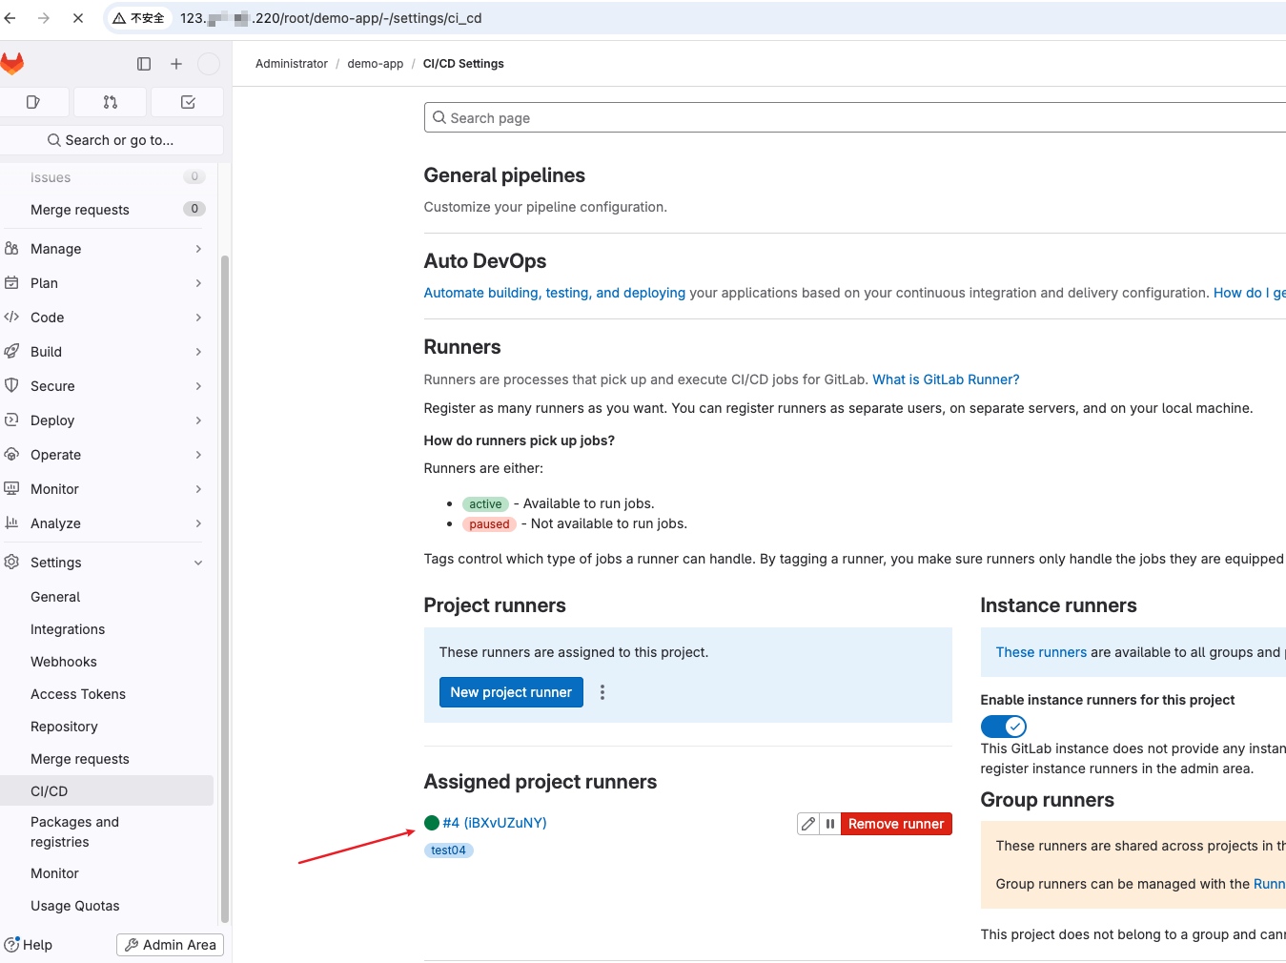
Task: Open merge requests shortcut icon
Action: pyautogui.click(x=111, y=102)
